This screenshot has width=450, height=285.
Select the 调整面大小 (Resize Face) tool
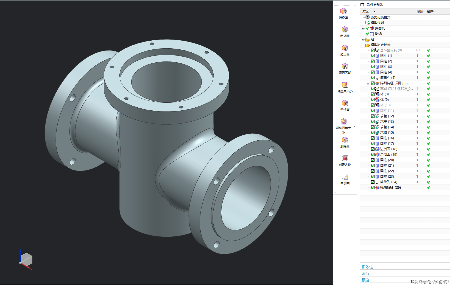point(345,87)
